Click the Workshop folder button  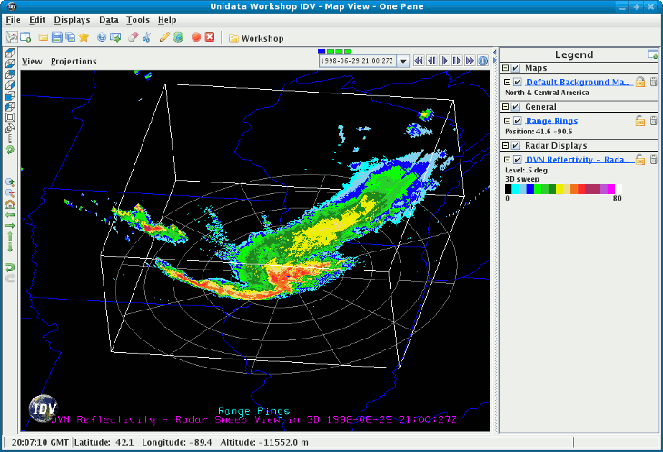(x=256, y=38)
